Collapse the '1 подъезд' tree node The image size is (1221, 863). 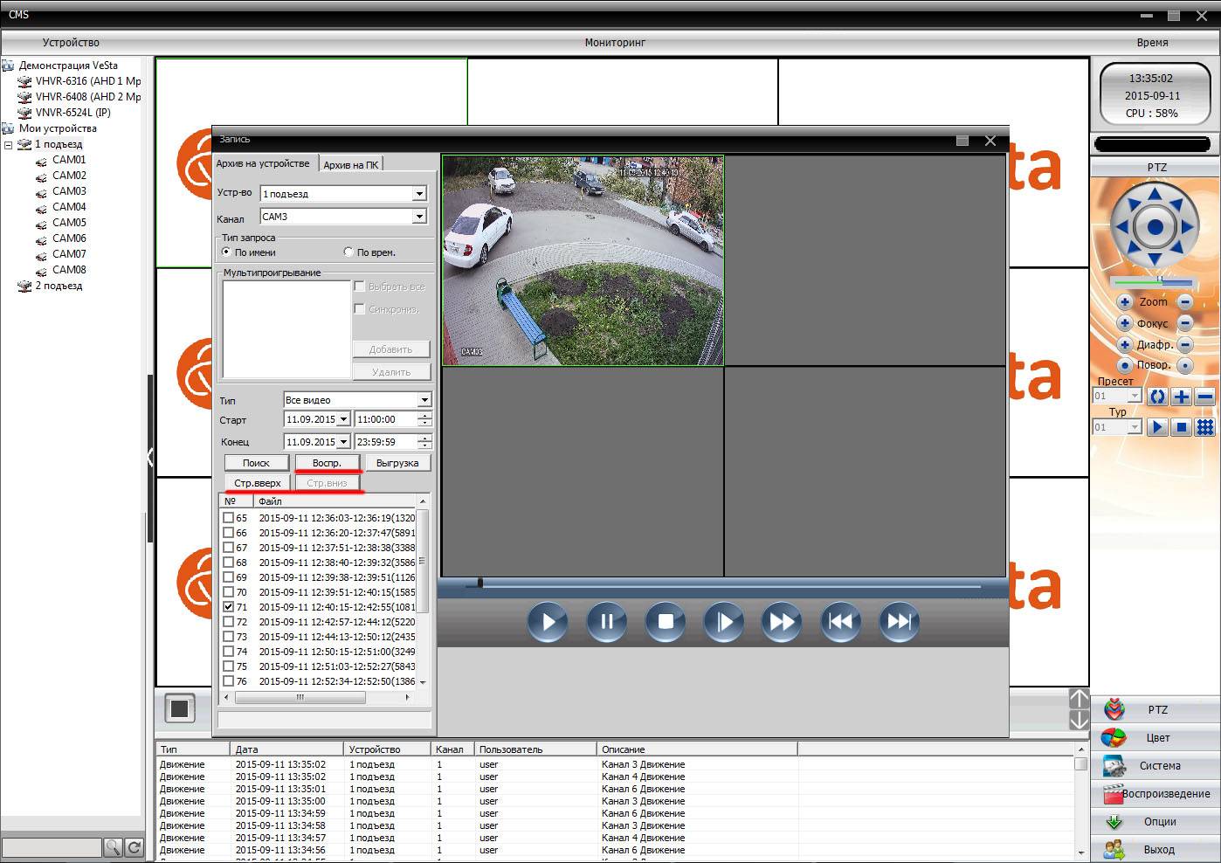[9, 145]
